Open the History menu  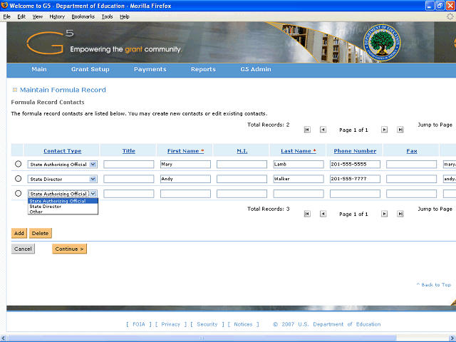57,16
